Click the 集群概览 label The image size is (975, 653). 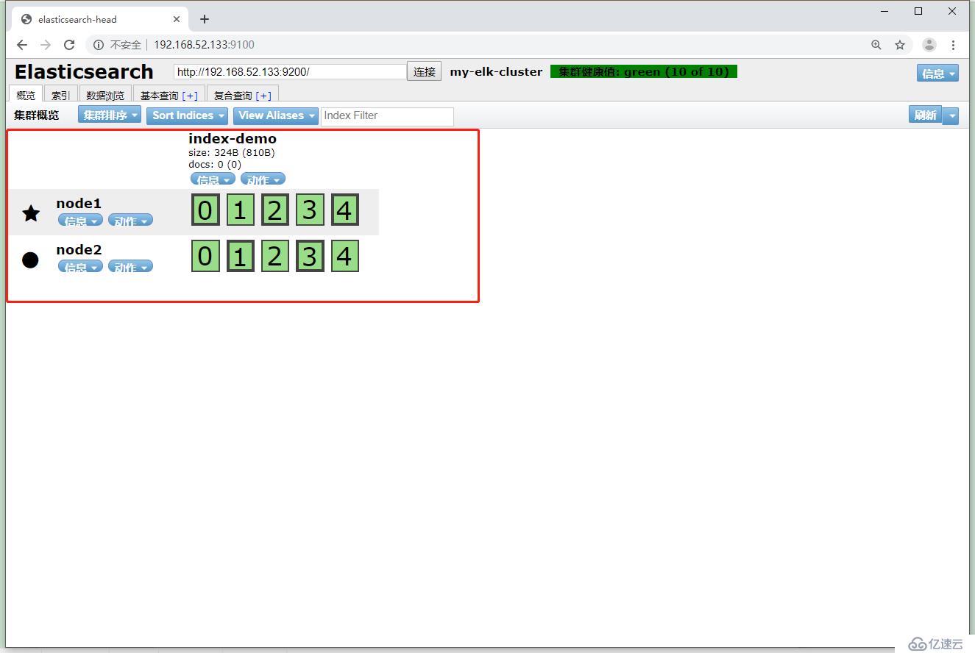click(x=37, y=115)
